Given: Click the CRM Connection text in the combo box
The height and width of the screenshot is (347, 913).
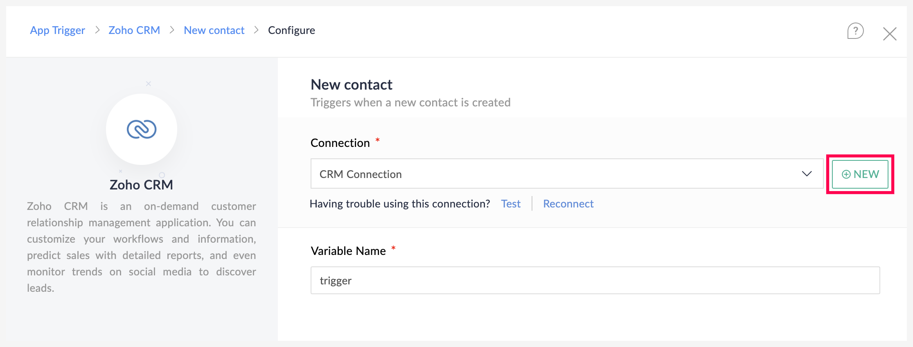Looking at the screenshot, I should (361, 174).
